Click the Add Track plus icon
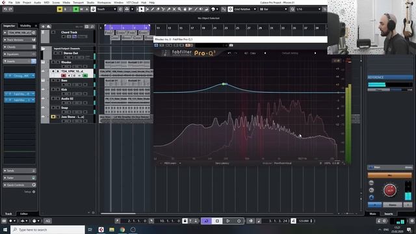 coord(43,27)
